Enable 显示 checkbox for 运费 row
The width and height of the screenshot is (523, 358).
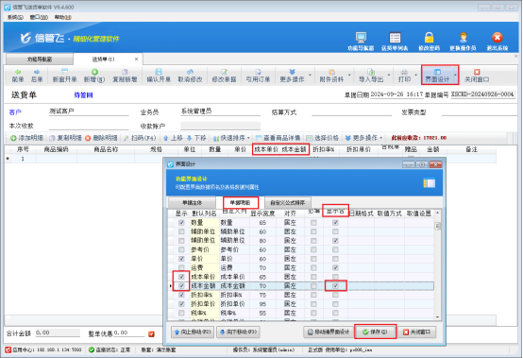(181, 267)
